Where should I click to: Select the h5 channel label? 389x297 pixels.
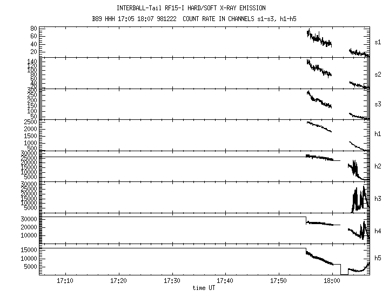pyautogui.click(x=379, y=258)
